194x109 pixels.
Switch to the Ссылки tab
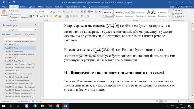pyautogui.click(x=49, y=7)
